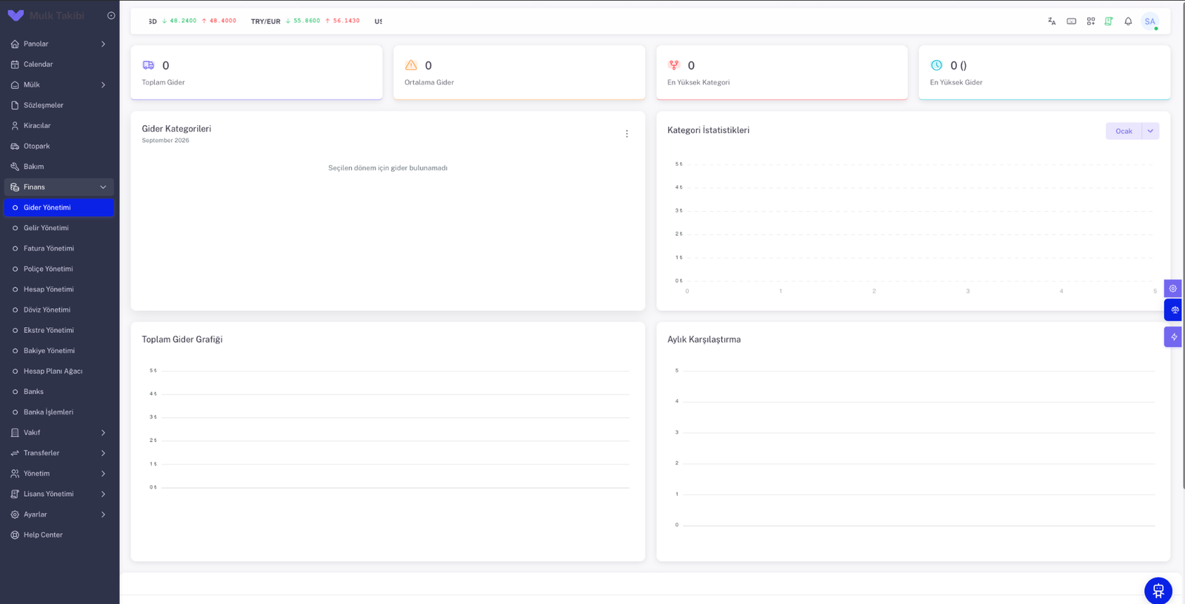Expand the Transferler menu
The width and height of the screenshot is (1185, 604).
pyautogui.click(x=59, y=453)
